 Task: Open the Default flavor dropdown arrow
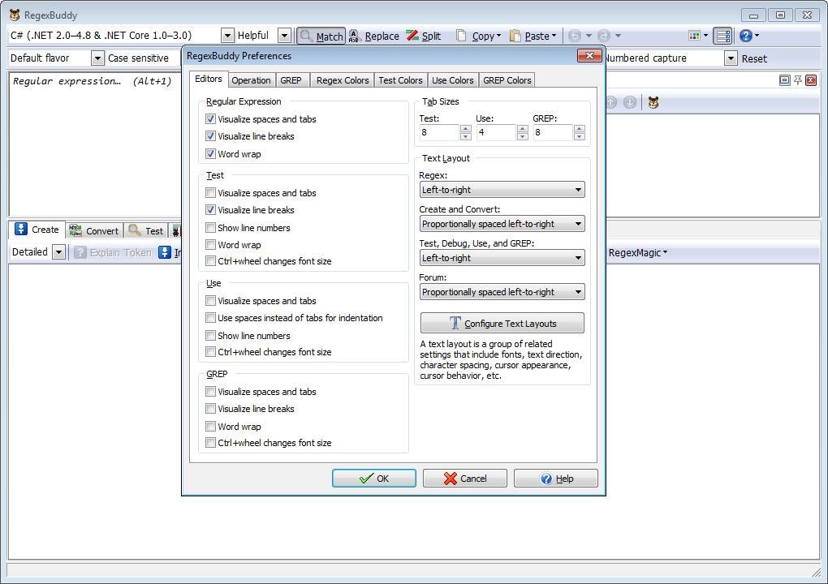click(x=97, y=58)
